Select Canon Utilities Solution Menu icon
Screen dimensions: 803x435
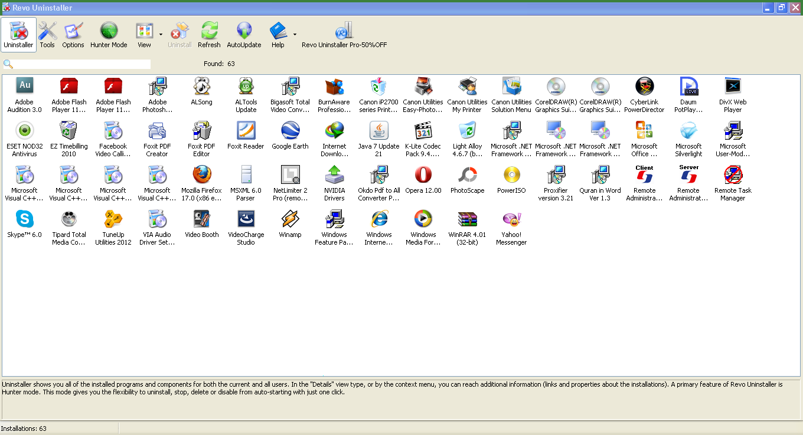pyautogui.click(x=512, y=85)
